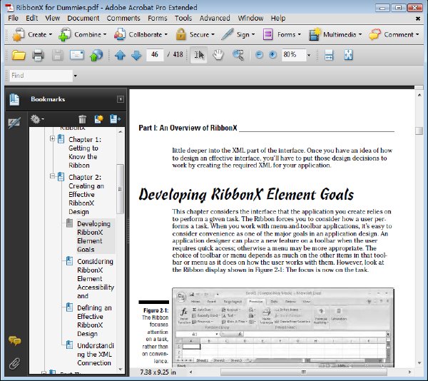Select Defining an Effective RibbonX Design bookmark

pos(94,320)
